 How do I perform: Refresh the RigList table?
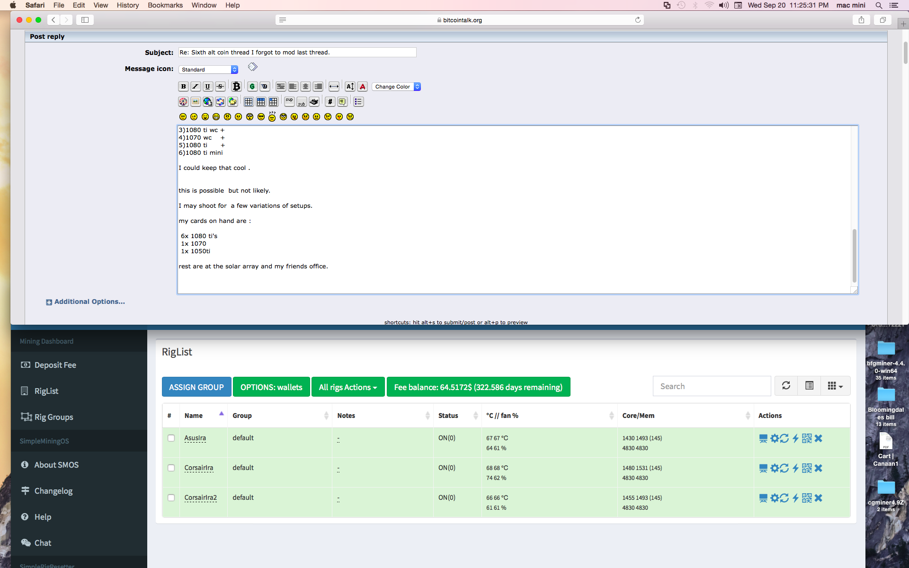click(786, 386)
